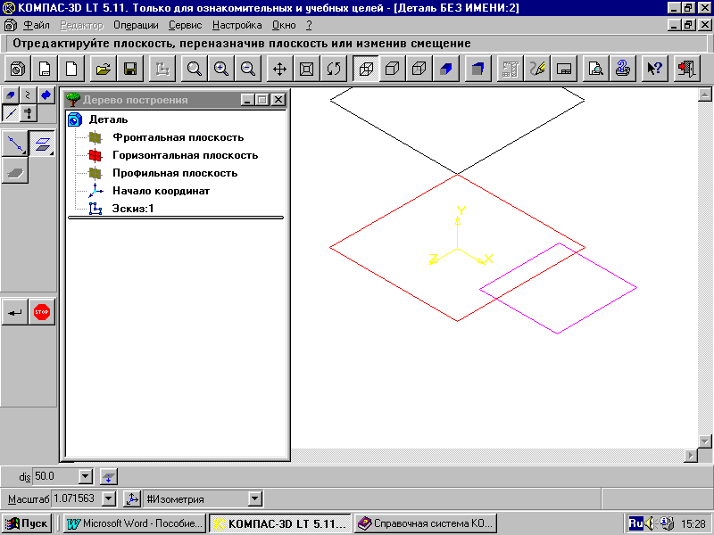Click the vertical scrollbar up arrow
The image size is (714, 535).
click(x=704, y=95)
